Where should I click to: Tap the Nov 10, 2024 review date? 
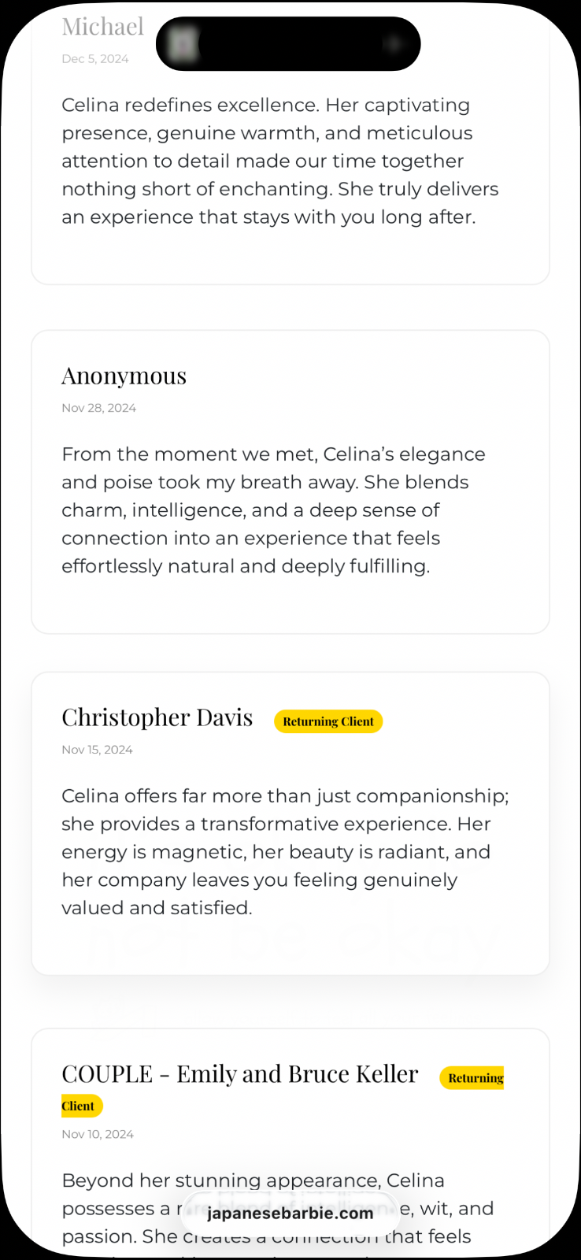pos(98,1134)
